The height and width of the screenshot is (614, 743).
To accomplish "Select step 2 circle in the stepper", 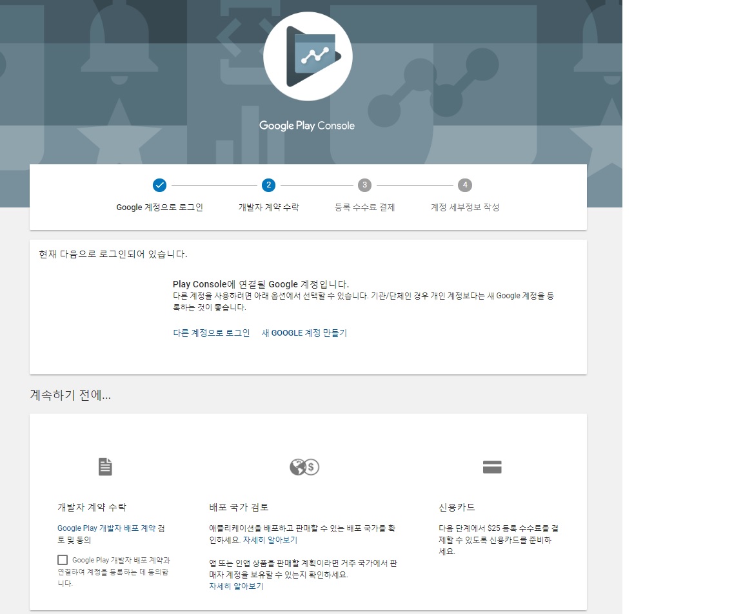I will coord(269,185).
